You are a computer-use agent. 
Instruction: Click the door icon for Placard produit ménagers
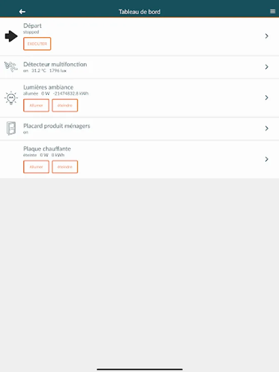(11, 128)
